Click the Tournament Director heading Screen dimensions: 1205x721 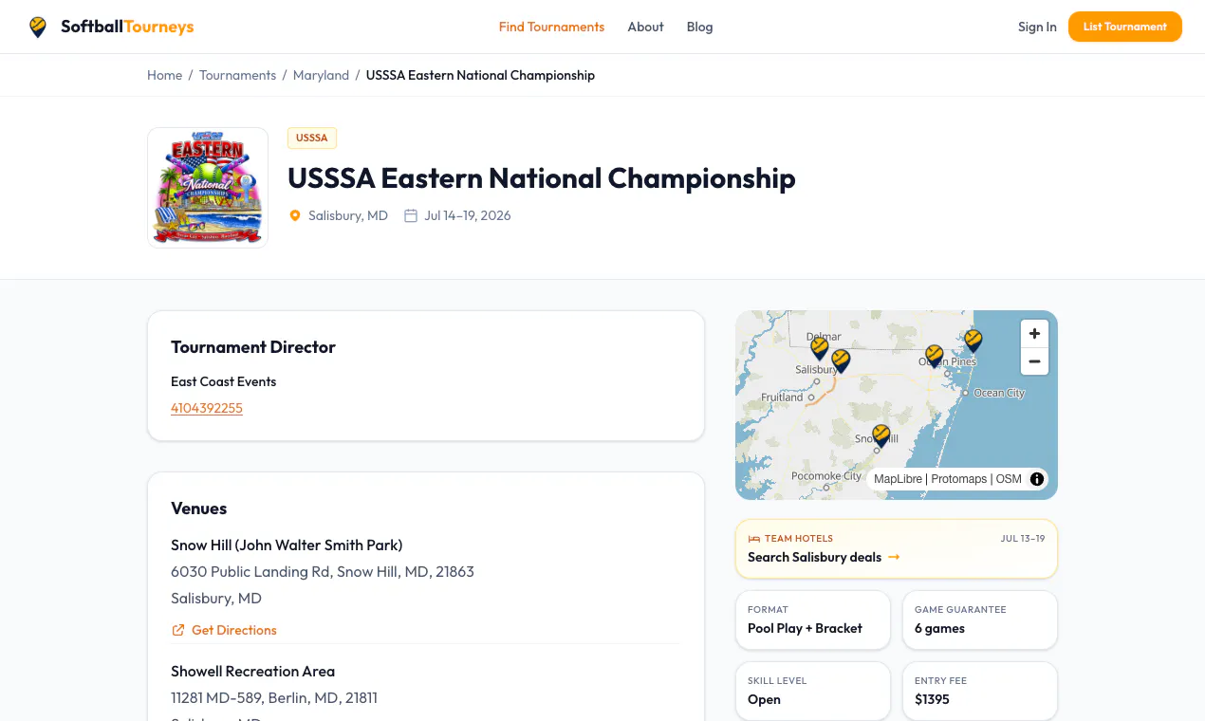[253, 347]
